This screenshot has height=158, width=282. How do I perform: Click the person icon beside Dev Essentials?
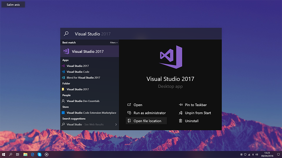[x=63, y=101]
